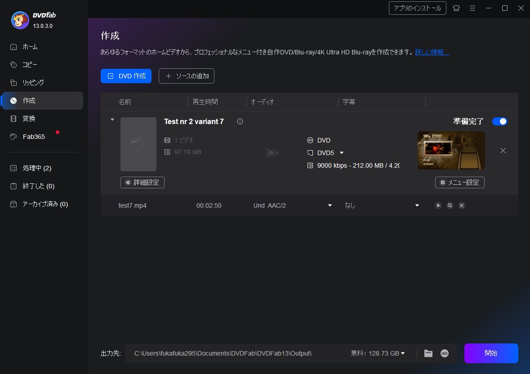Click the 開始 start button
Screen dimensions: 530x374
click(x=491, y=353)
